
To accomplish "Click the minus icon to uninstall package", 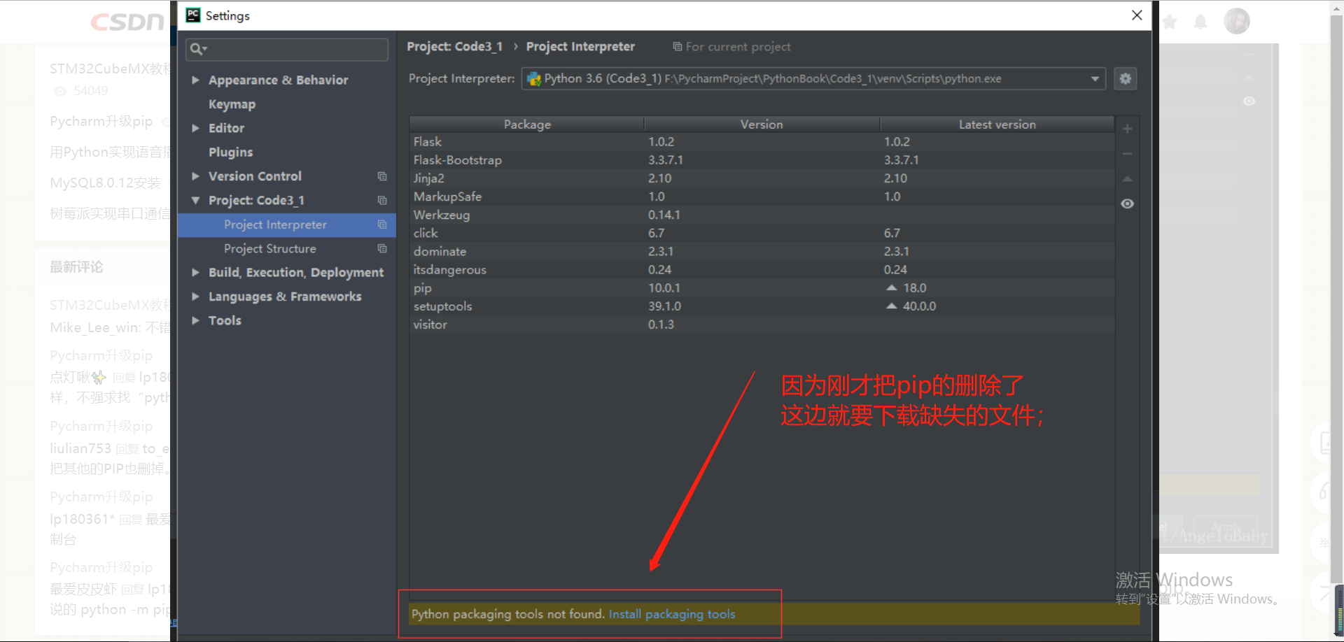I will click(x=1127, y=154).
